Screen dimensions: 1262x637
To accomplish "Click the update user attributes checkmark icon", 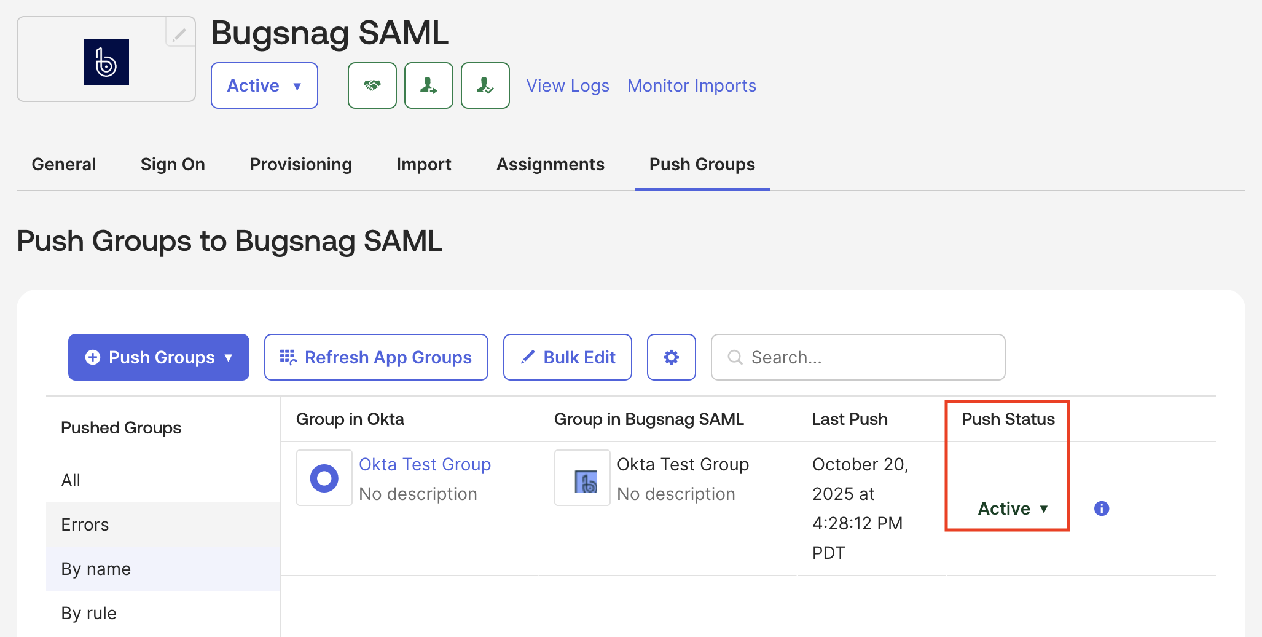I will (x=485, y=85).
